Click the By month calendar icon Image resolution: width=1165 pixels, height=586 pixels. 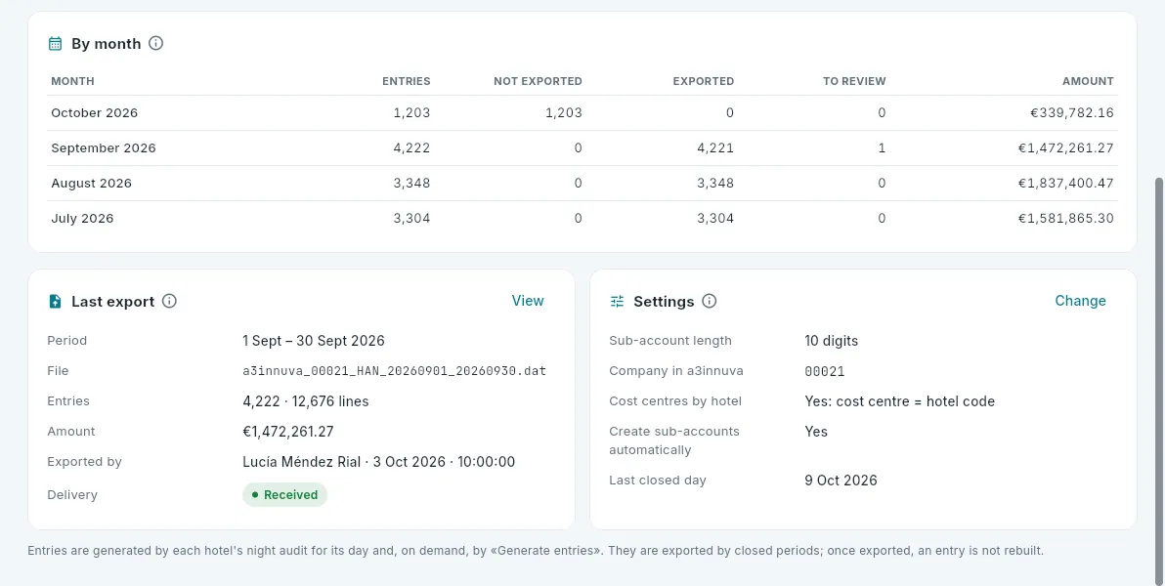tap(55, 44)
